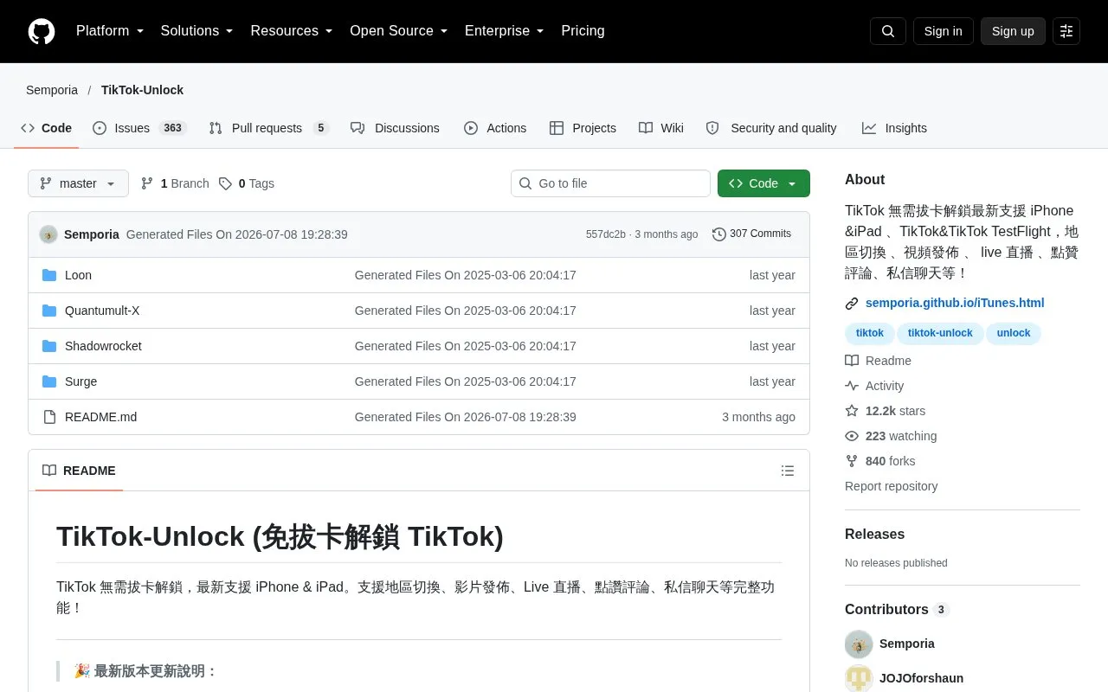Open the Insights tab
Image resolution: width=1108 pixels, height=692 pixels.
tap(894, 128)
